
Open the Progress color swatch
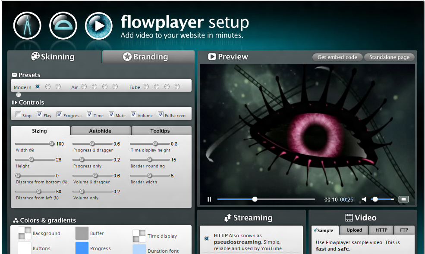tap(82, 248)
